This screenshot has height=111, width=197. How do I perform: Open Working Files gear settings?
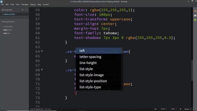(22, 10)
